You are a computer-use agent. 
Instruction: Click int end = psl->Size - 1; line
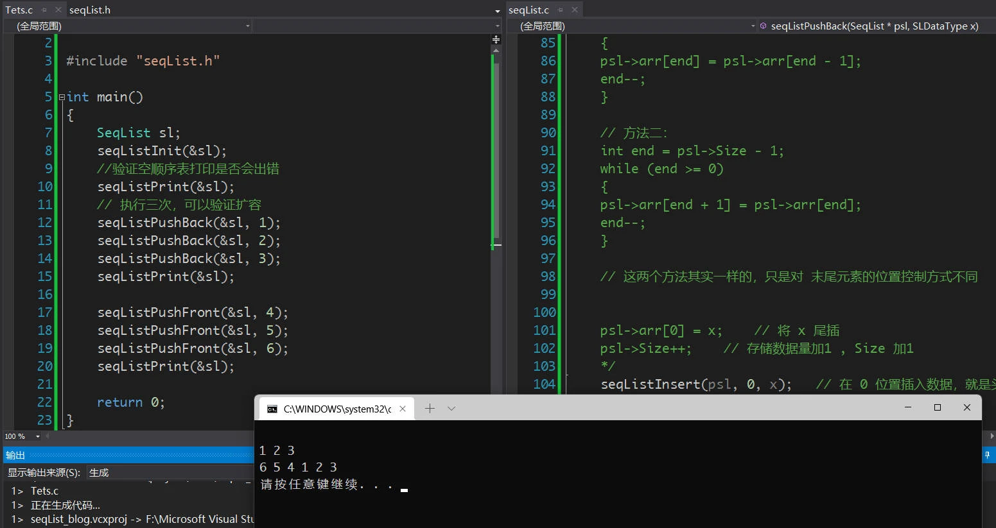coord(692,151)
